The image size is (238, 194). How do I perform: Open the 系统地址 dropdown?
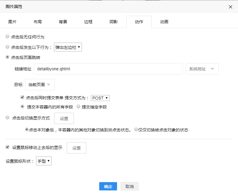pos(202,69)
